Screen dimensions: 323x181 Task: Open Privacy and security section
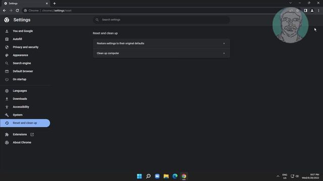click(x=26, y=47)
